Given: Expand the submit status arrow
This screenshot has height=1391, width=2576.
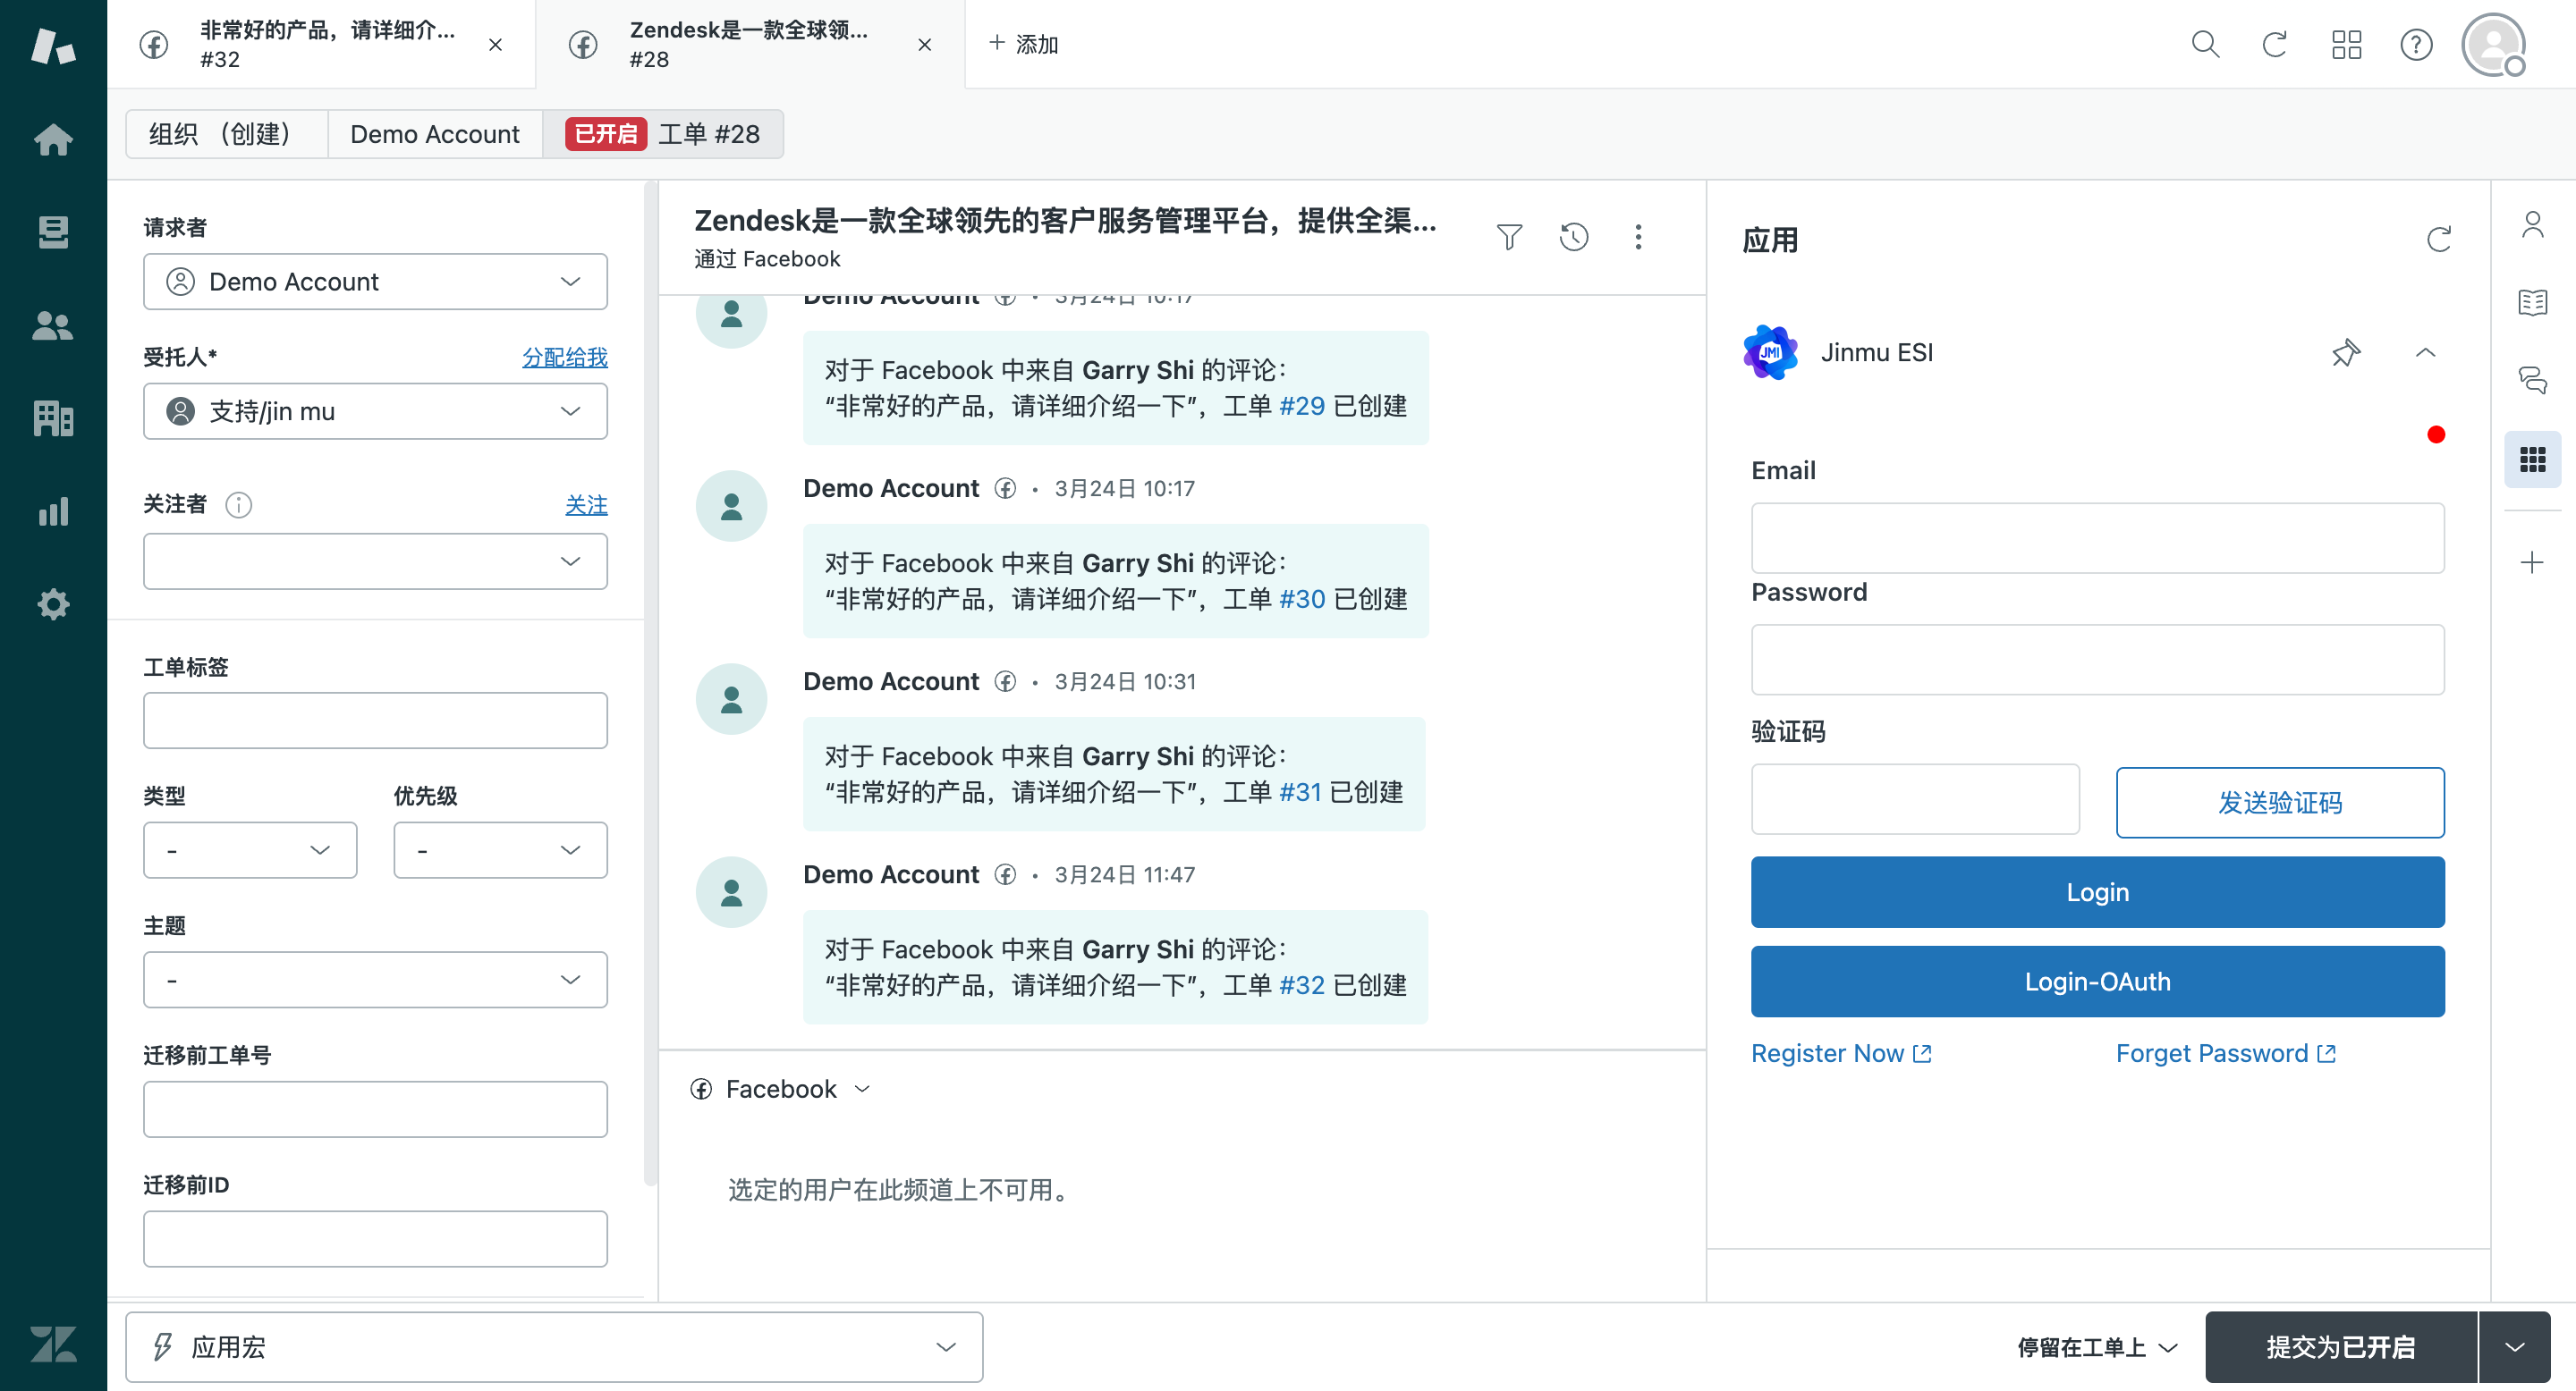Looking at the screenshot, I should (x=2514, y=1348).
